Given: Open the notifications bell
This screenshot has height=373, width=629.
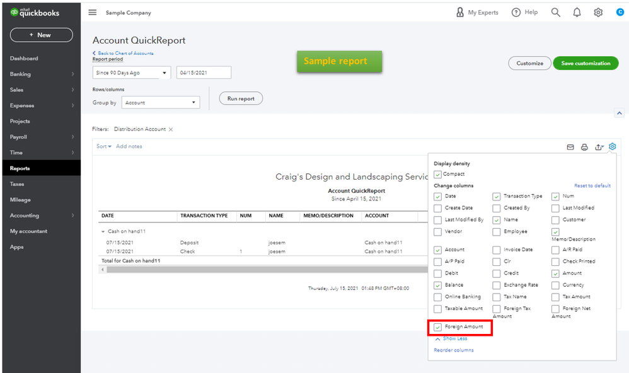Looking at the screenshot, I should coord(577,12).
